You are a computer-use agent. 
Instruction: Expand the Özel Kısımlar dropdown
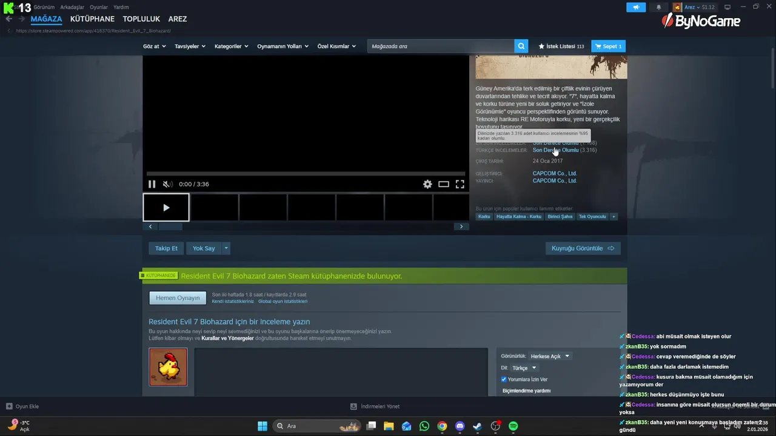pos(336,46)
